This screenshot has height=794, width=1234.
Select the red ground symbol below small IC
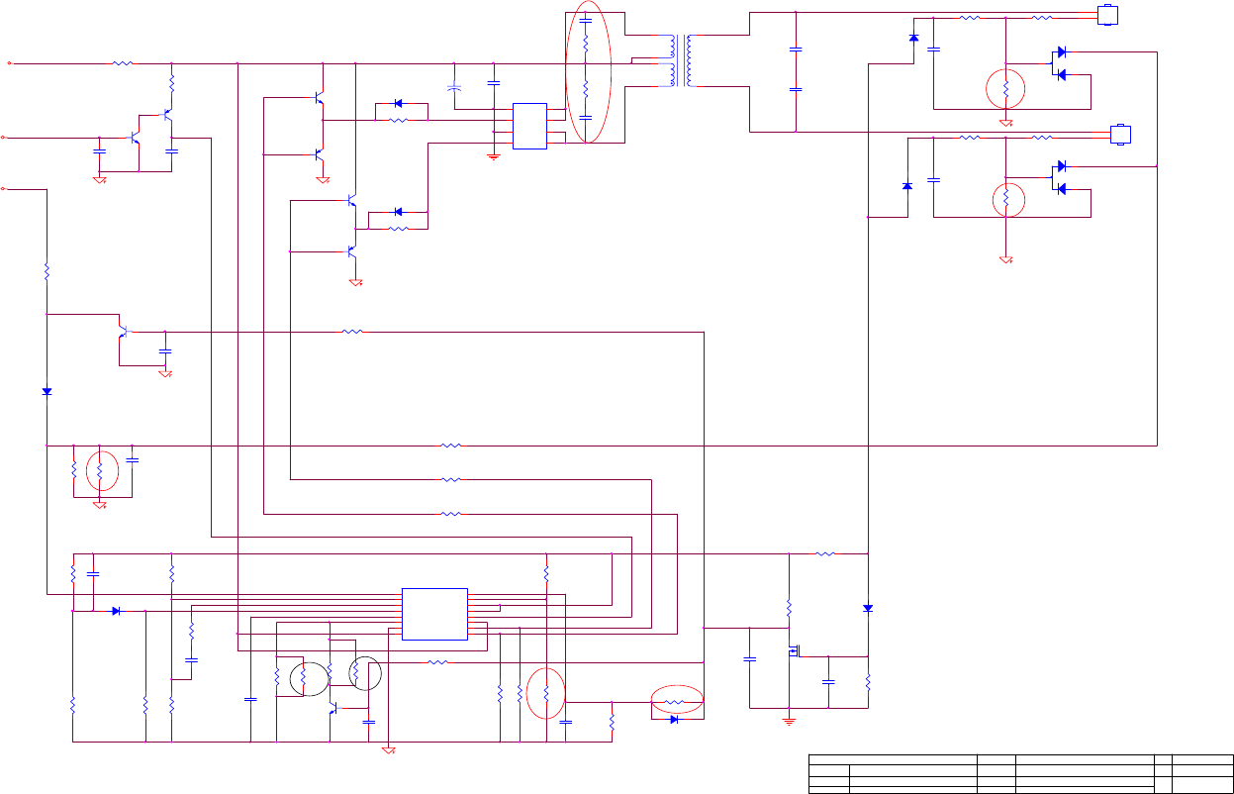point(494,155)
